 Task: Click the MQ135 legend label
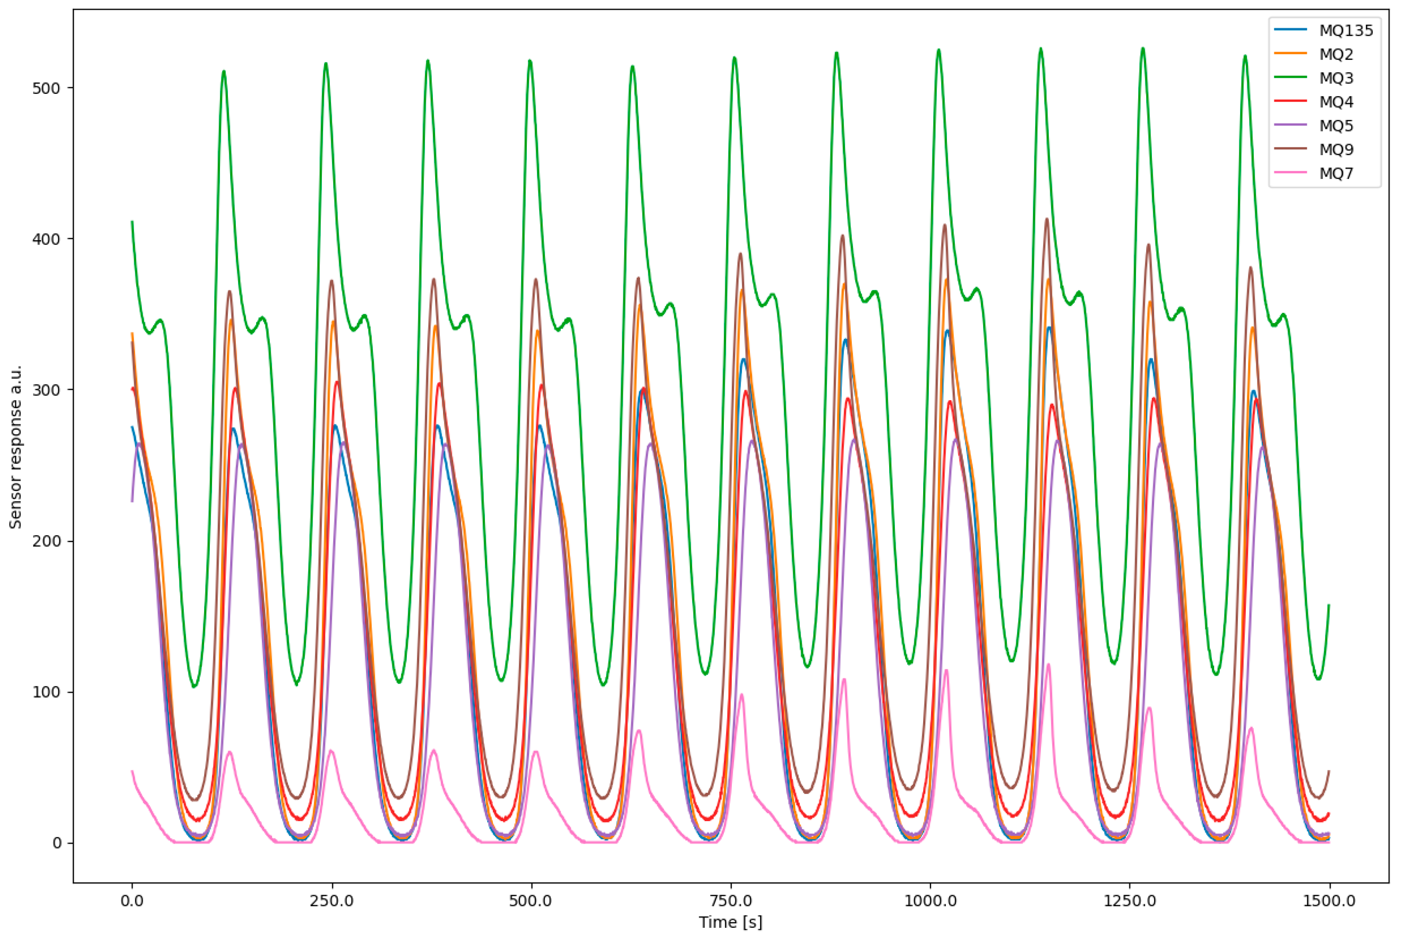pos(1346,30)
